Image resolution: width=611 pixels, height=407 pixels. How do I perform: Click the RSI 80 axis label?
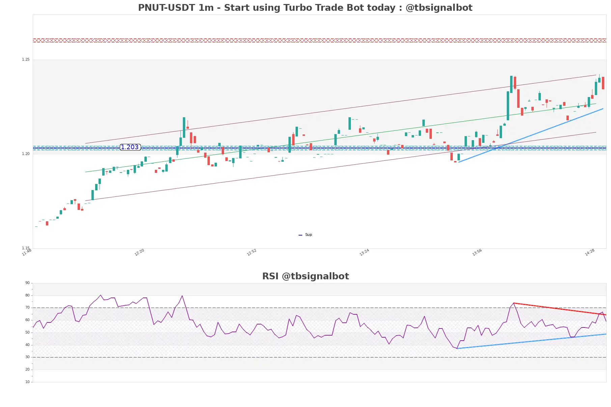coord(27,295)
